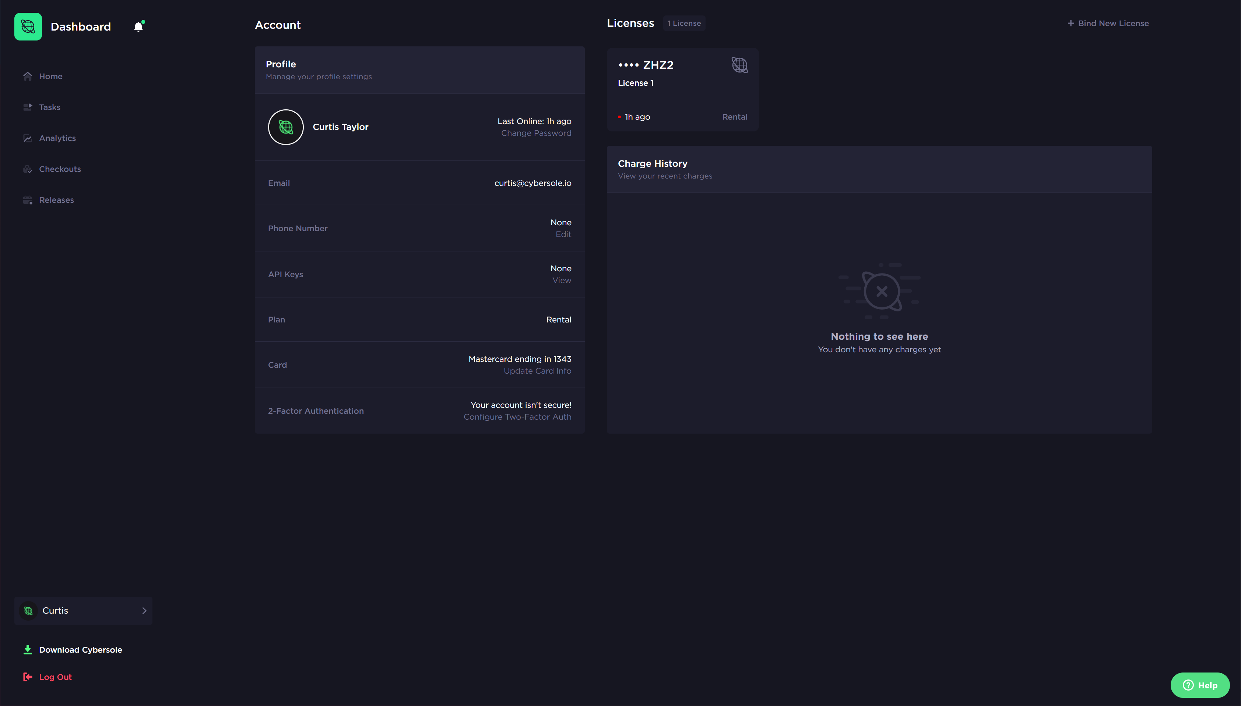Viewport: 1241px width, 706px height.
Task: Click the red log out icon
Action: [28, 677]
